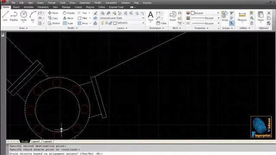This screenshot has height=155, width=276.
Task: Switch to the Output ribbon tab
Action: tap(78, 7)
